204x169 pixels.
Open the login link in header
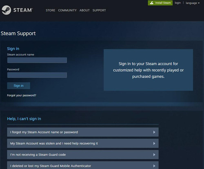coord(178,3)
